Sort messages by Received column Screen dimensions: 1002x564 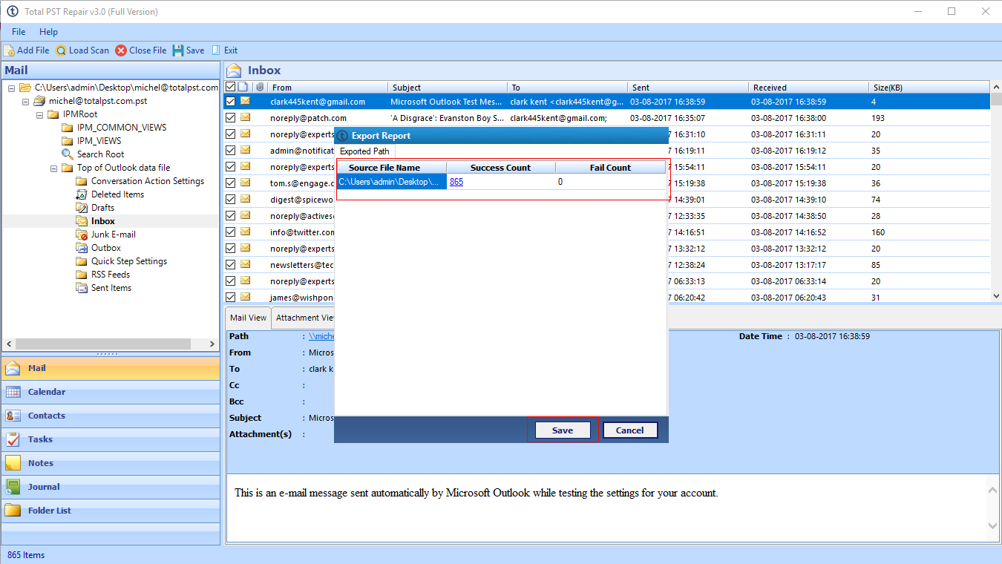[809, 88]
